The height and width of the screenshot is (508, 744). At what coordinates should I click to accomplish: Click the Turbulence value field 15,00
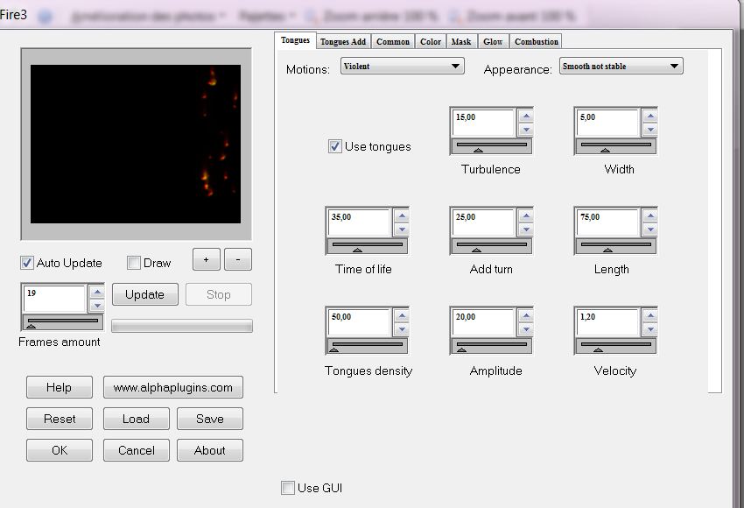coord(483,123)
